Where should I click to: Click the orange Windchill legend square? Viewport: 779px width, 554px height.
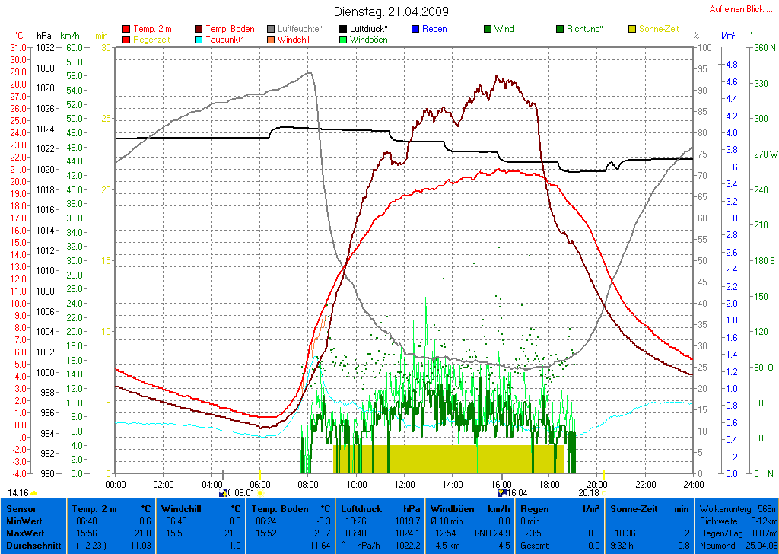click(x=272, y=39)
